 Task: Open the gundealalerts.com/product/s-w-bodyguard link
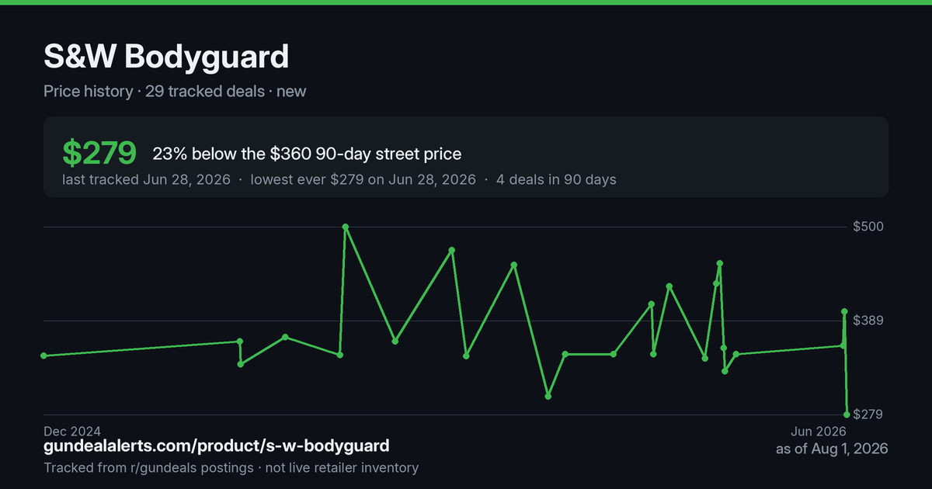click(217, 446)
